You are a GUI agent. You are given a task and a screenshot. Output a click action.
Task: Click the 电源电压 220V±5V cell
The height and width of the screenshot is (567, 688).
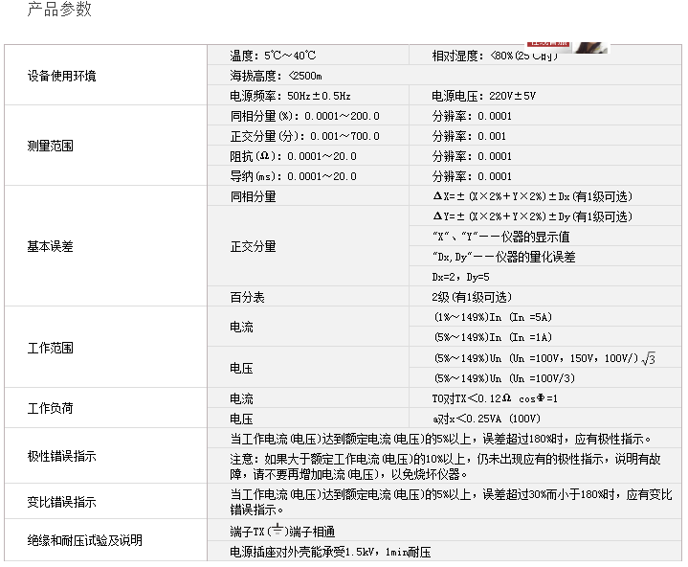click(483, 96)
